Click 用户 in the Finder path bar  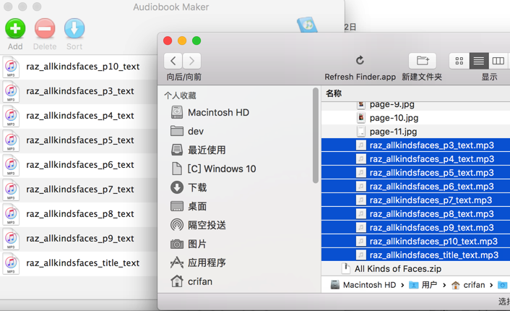423,285
